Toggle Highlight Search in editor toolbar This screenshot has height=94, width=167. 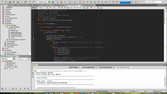click(x=68, y=8)
